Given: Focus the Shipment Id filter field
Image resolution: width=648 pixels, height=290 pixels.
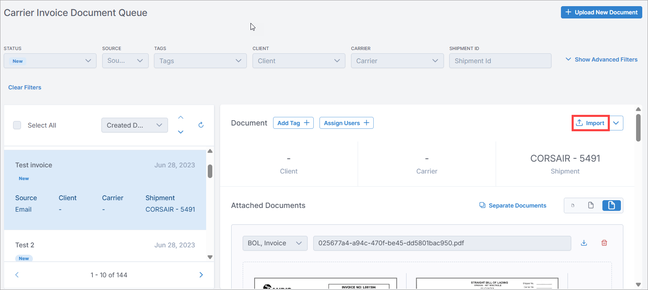Looking at the screenshot, I should click(500, 61).
